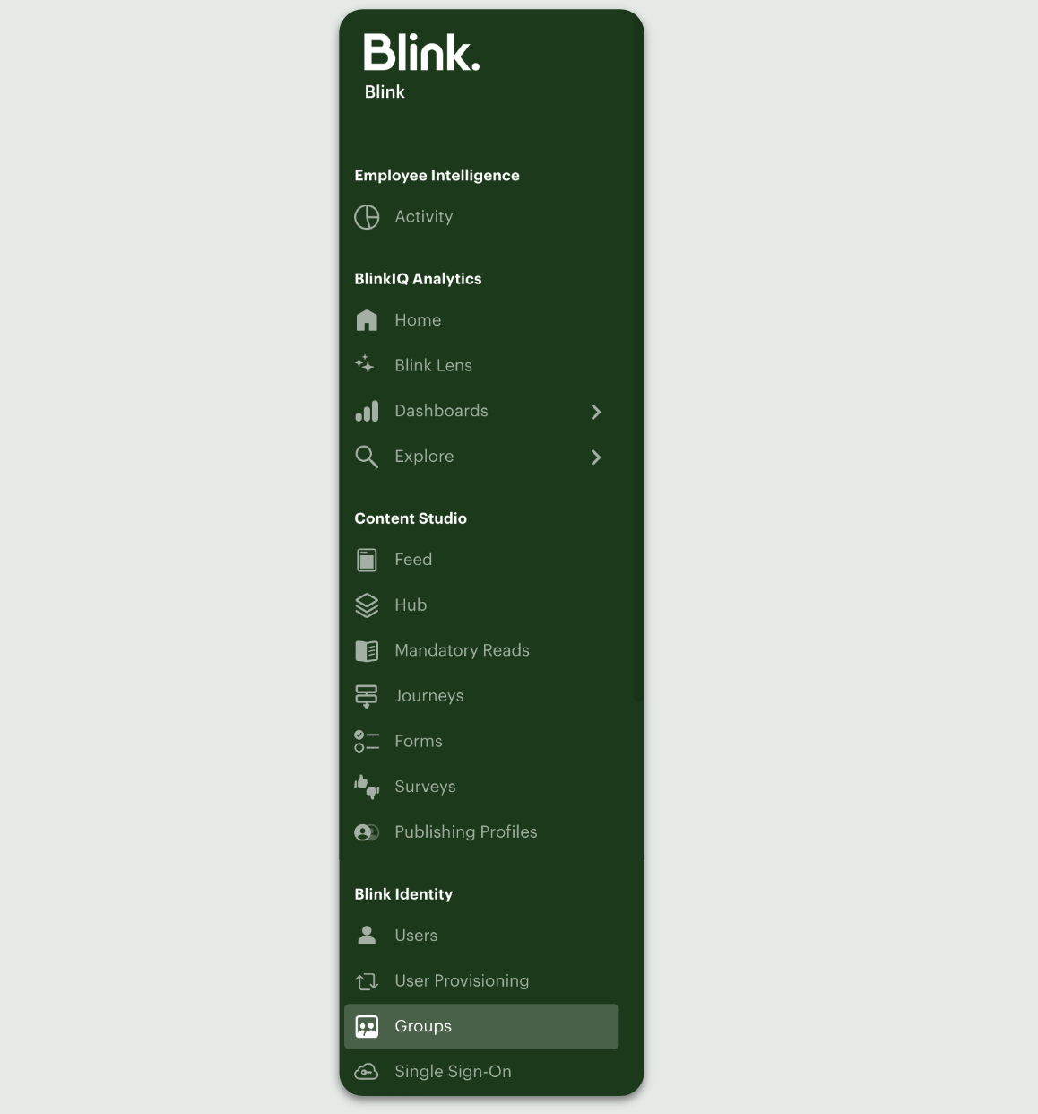Click the Blink Identity heading

click(x=403, y=894)
